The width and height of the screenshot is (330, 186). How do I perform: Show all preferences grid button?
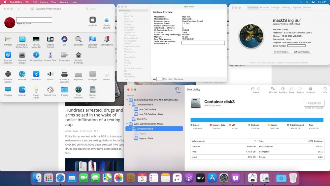[x=32, y=9]
